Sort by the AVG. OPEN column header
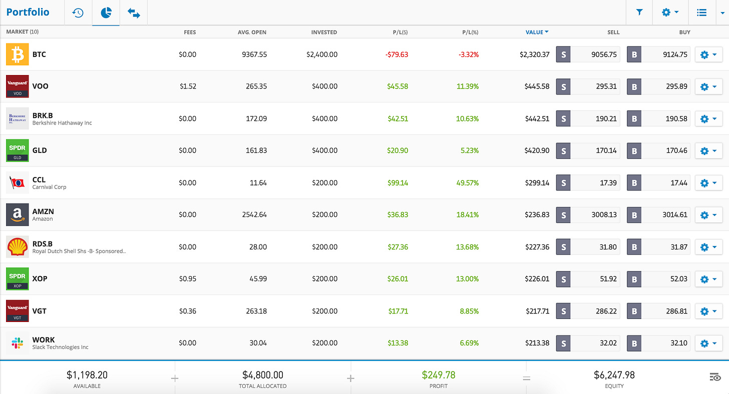Viewport: 729px width, 394px height. (252, 32)
